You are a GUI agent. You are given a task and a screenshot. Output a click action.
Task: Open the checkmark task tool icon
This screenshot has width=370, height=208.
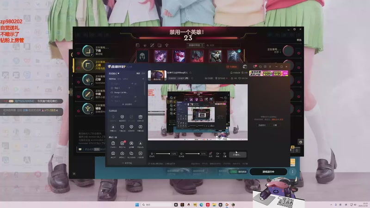point(113,144)
